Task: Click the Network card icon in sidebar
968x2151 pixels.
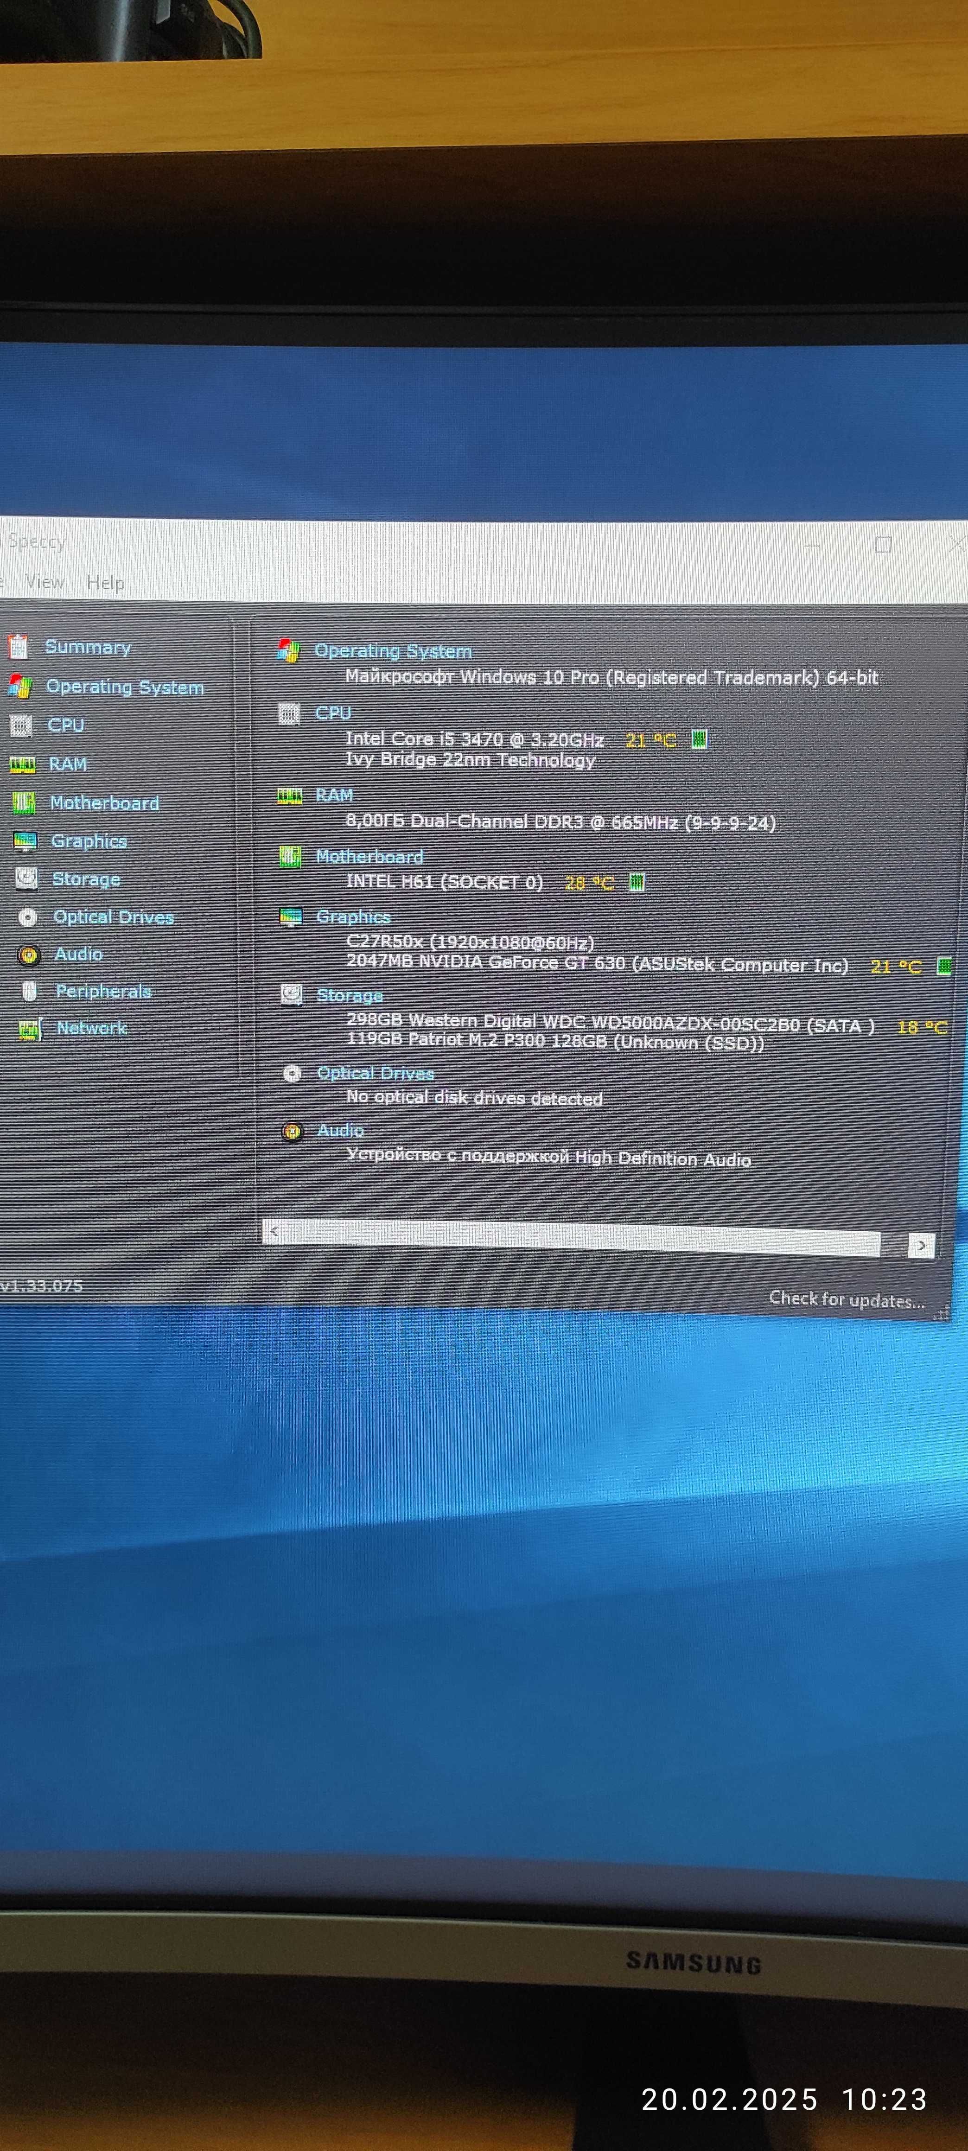Action: point(30,1029)
